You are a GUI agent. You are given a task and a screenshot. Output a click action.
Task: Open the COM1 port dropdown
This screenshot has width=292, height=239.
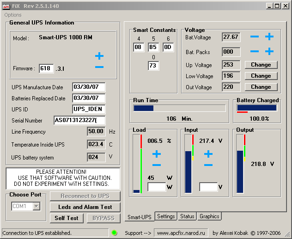click(x=36, y=206)
